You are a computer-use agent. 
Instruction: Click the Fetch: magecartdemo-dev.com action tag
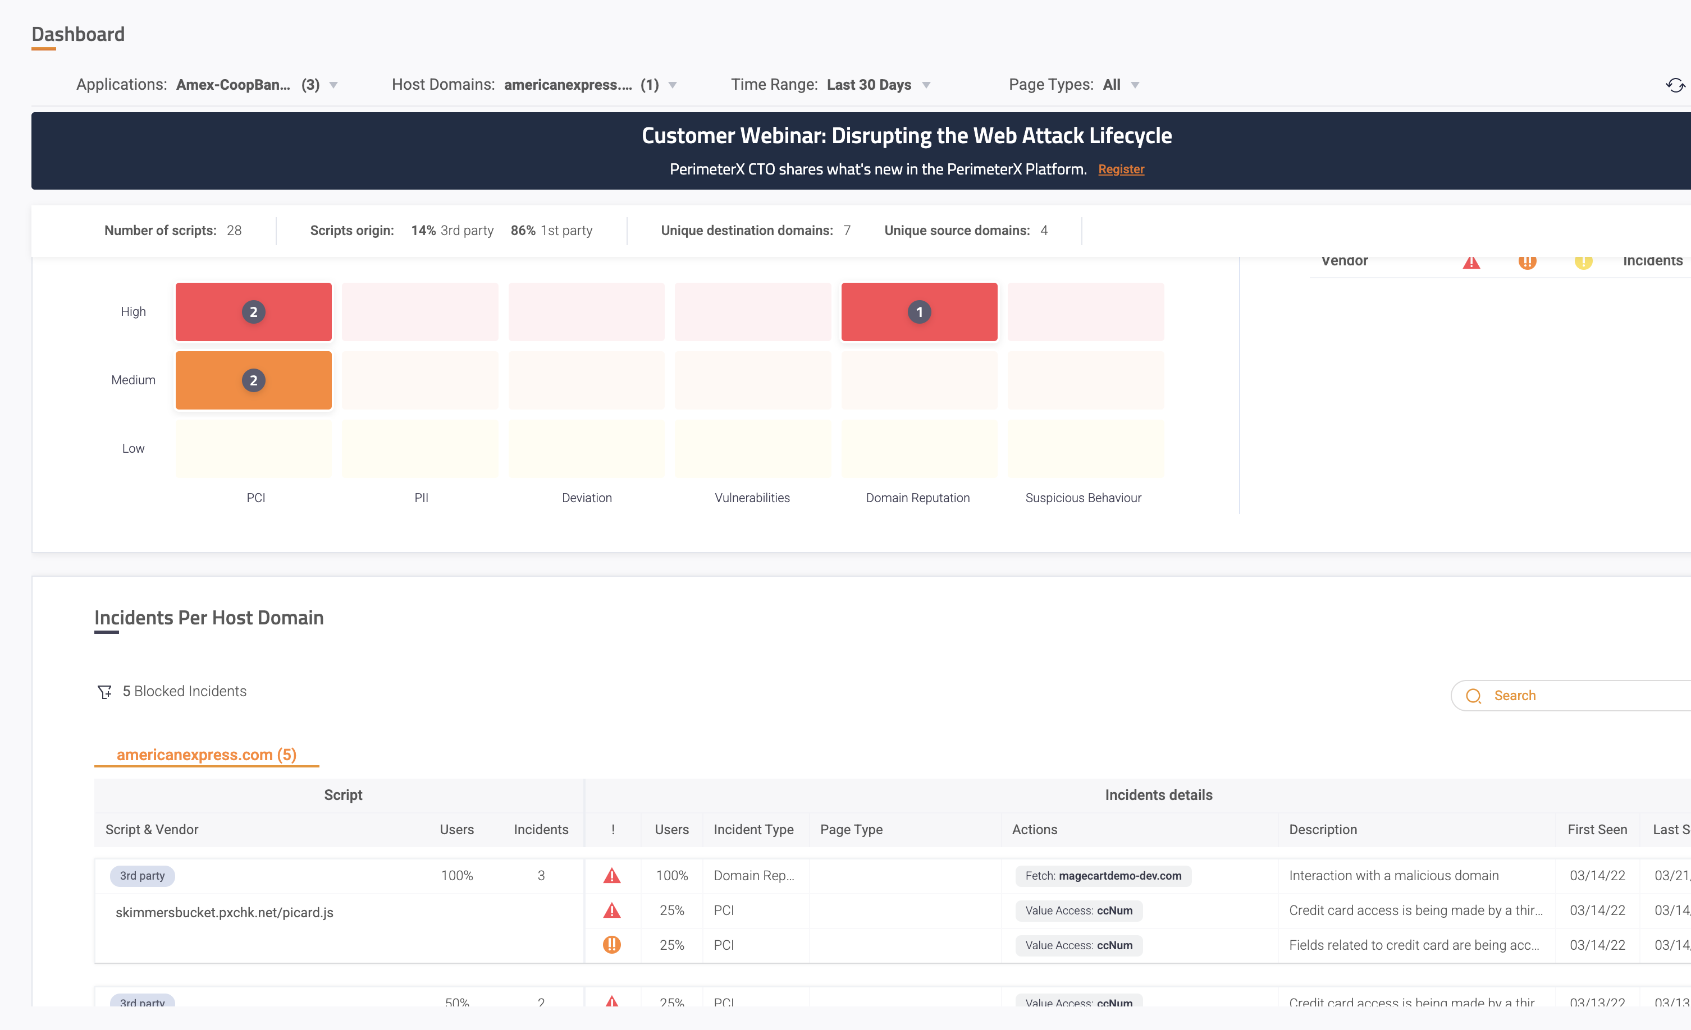1103,876
